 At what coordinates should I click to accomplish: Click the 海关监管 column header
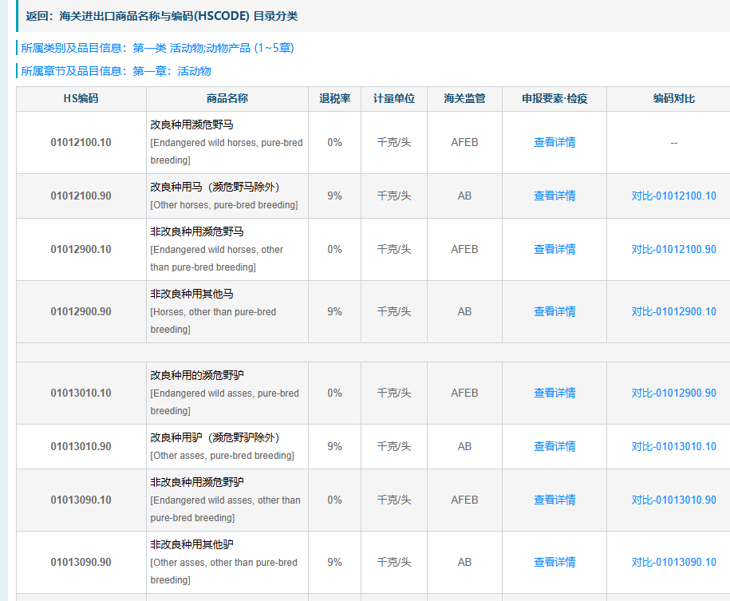(464, 99)
